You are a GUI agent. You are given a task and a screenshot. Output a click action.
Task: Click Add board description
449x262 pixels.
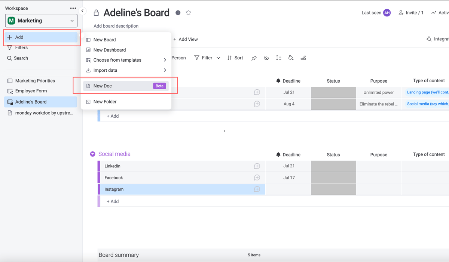[116, 26]
